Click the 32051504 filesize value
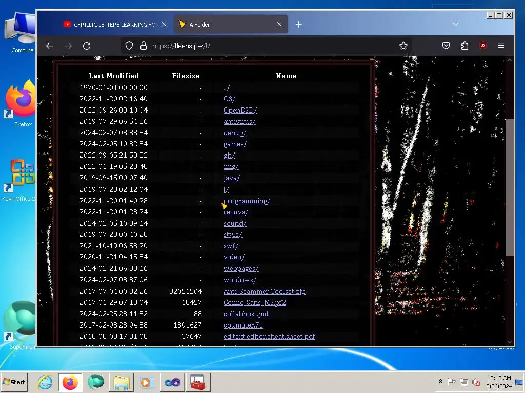525x393 pixels. [186, 291]
